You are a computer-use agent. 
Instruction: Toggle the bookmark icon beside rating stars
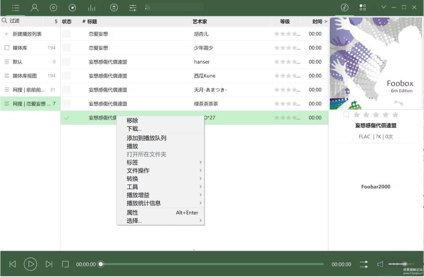tap(346, 115)
